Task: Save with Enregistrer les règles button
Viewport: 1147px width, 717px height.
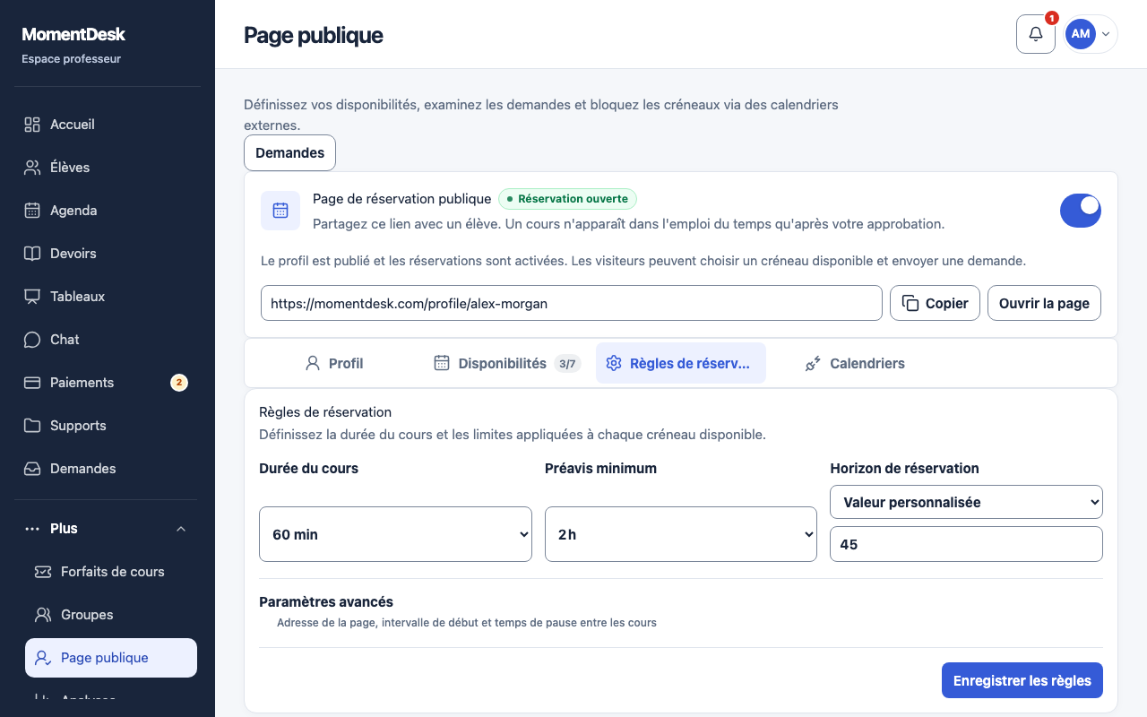Action: (x=1022, y=680)
